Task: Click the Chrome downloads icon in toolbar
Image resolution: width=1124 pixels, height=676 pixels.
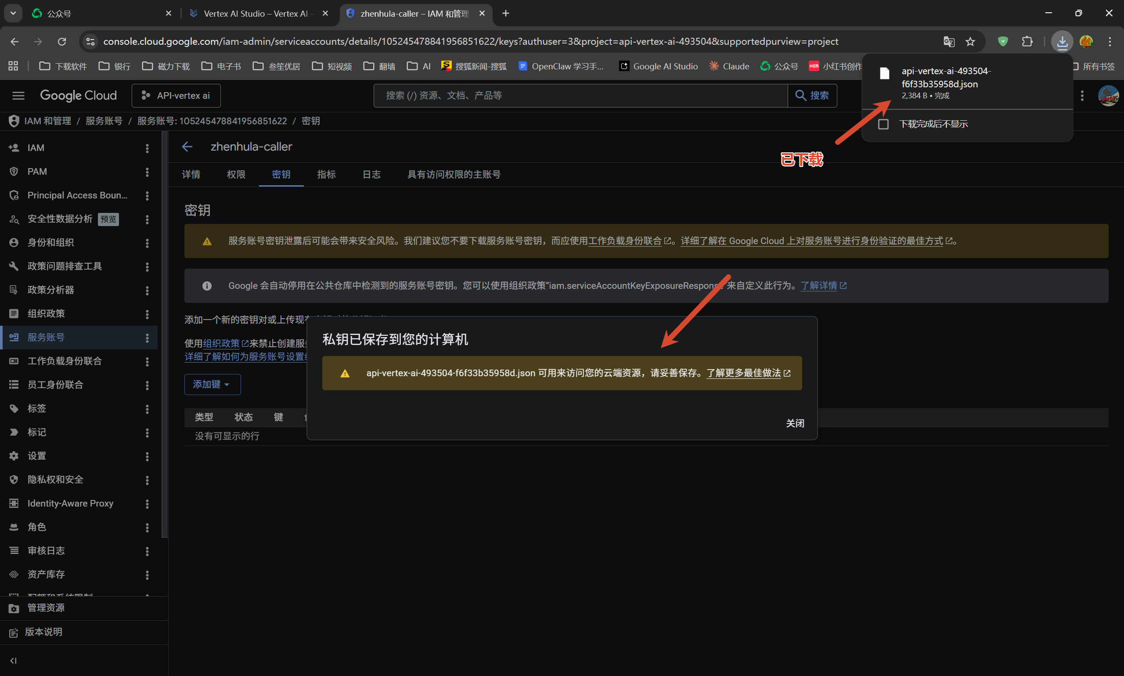Action: point(1062,41)
